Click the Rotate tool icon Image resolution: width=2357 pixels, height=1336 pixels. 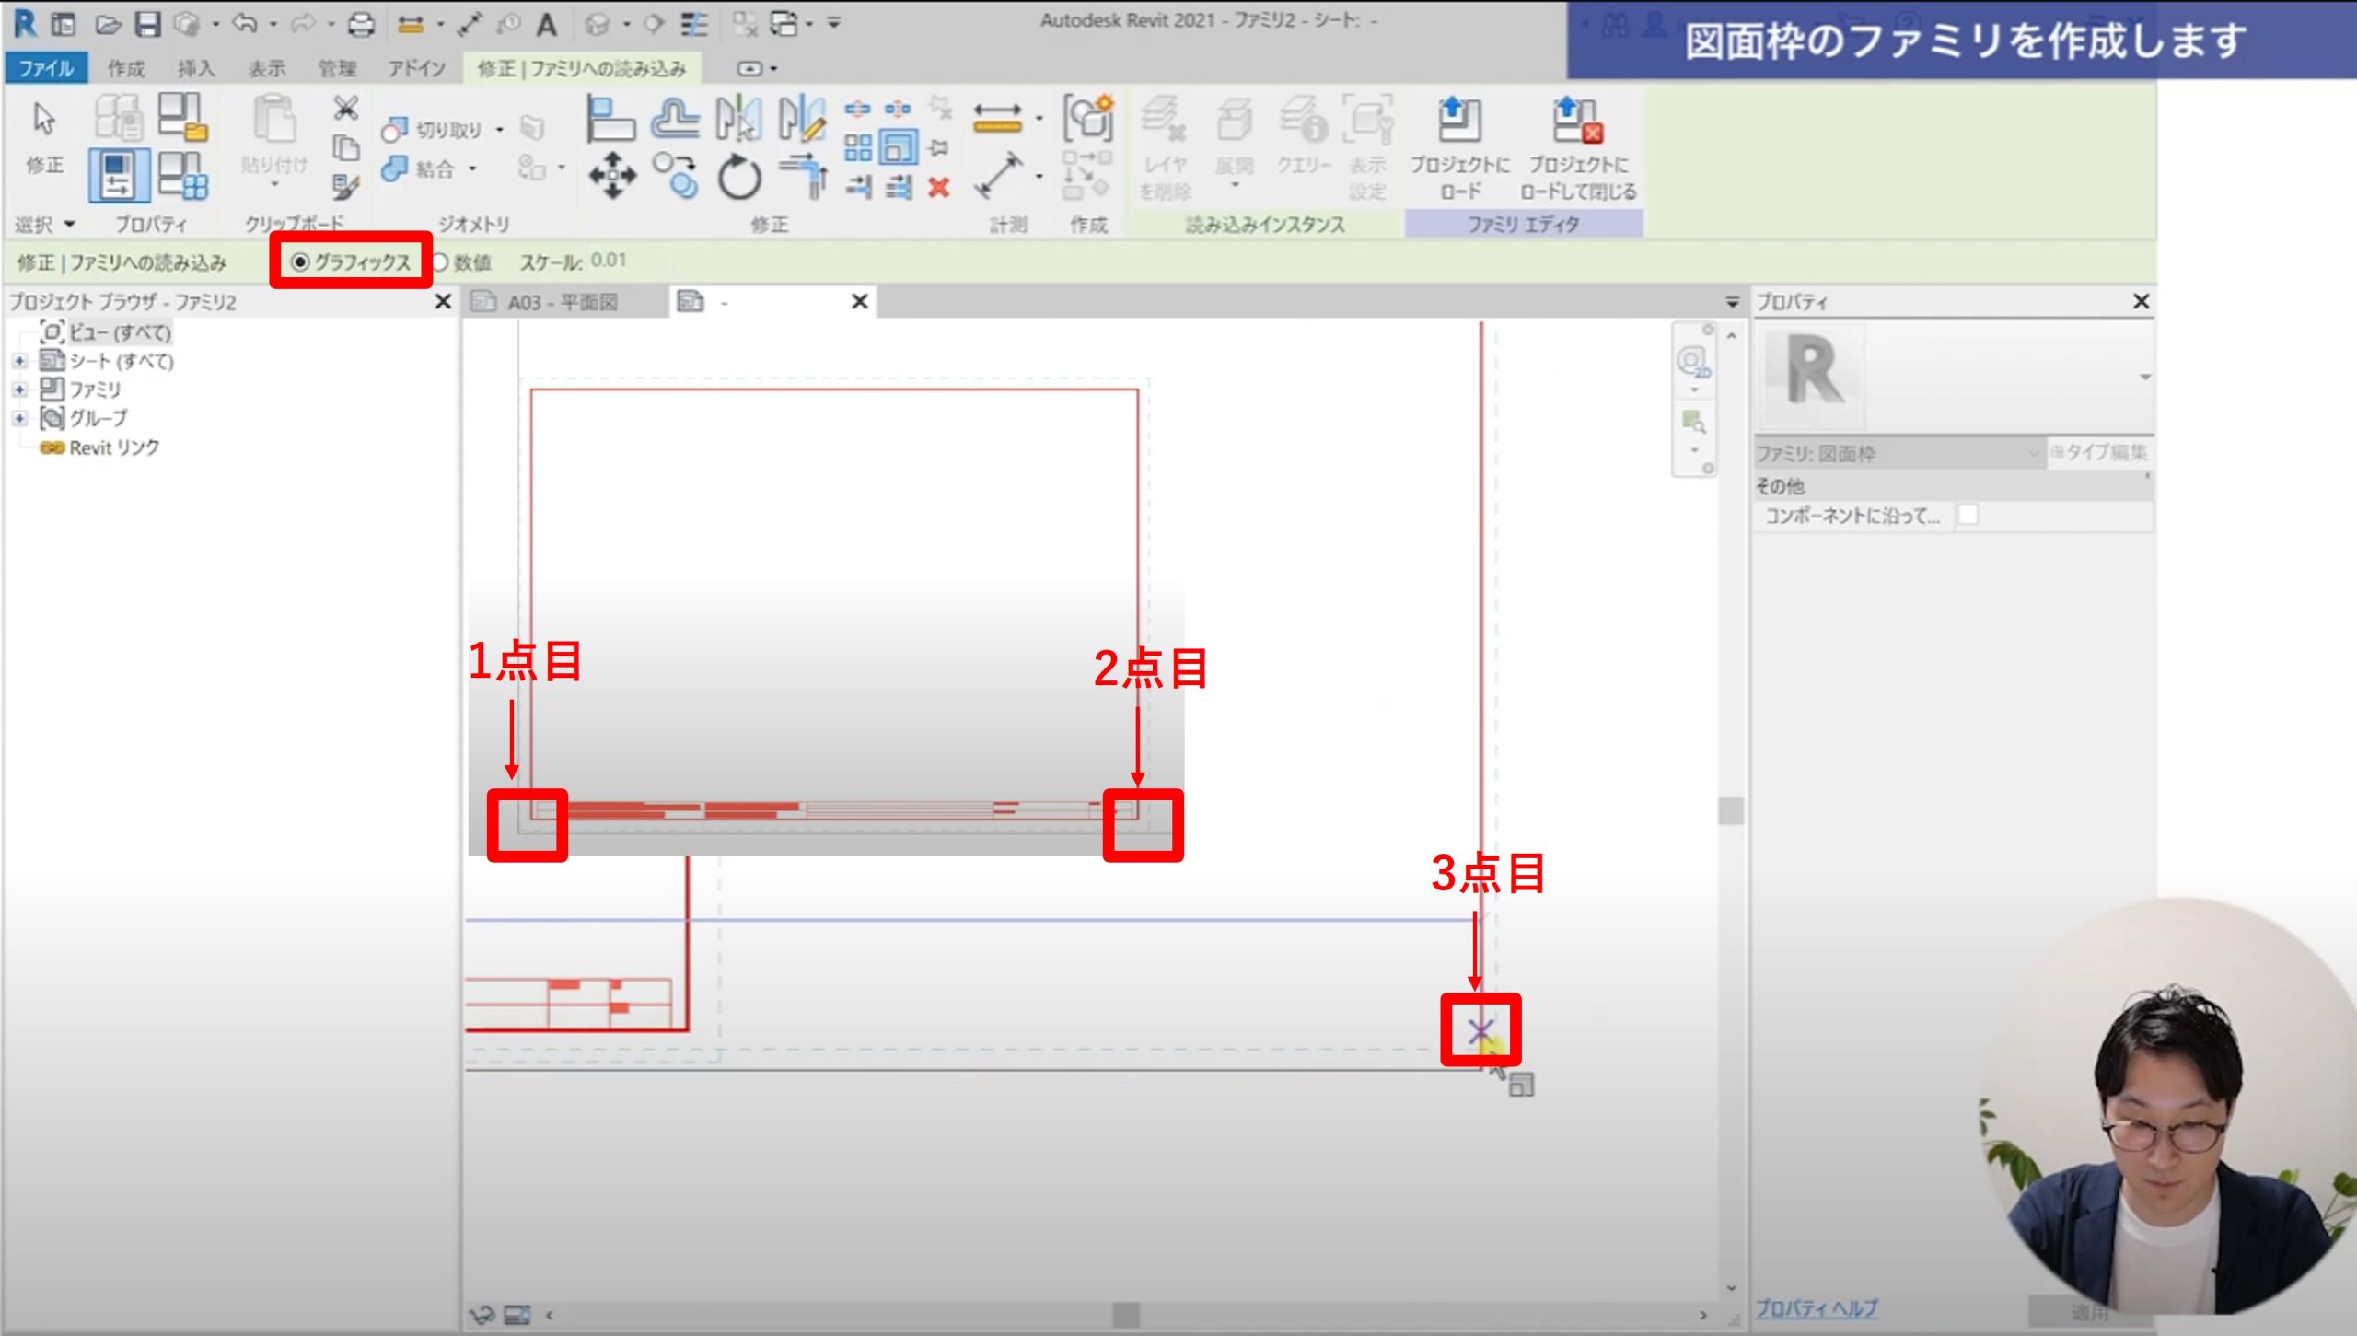(739, 177)
